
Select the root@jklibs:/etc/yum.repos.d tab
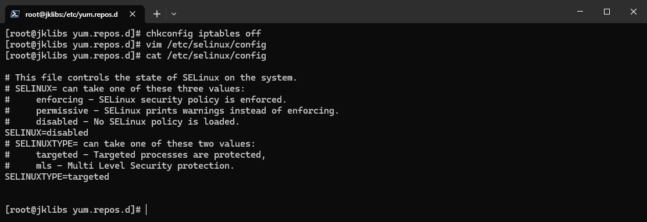tap(72, 14)
